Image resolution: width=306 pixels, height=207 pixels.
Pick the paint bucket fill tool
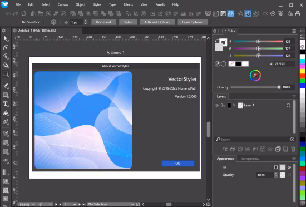coord(6,113)
